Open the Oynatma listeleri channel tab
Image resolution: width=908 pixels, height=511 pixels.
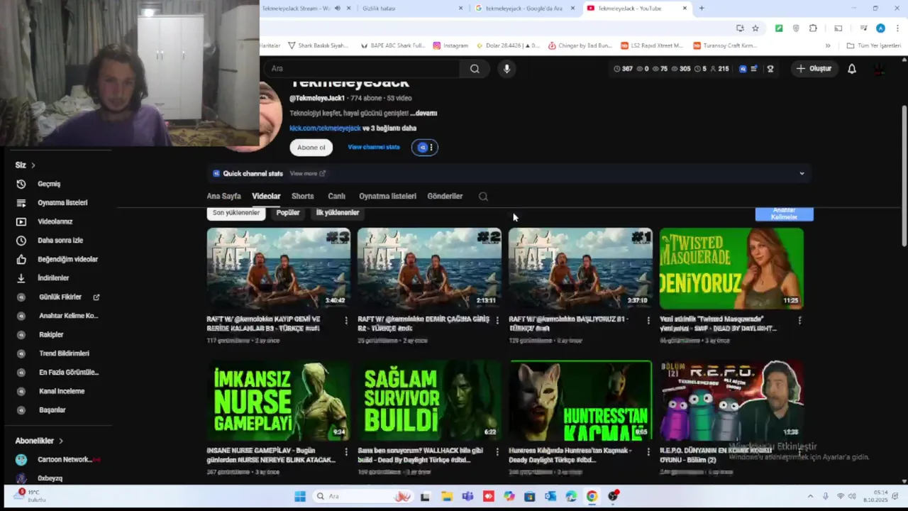[387, 197]
